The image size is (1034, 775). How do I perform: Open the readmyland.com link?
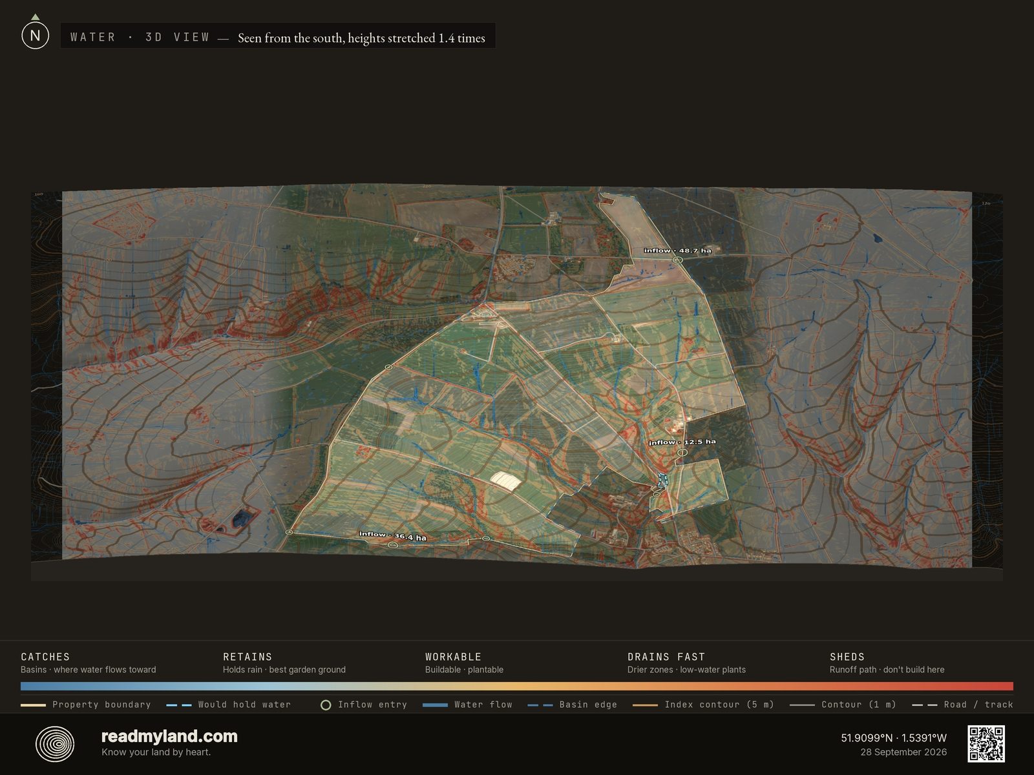169,736
